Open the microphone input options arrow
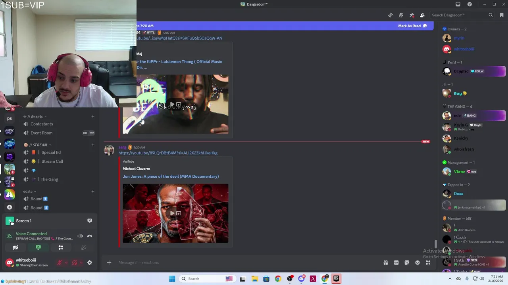 [66, 262]
